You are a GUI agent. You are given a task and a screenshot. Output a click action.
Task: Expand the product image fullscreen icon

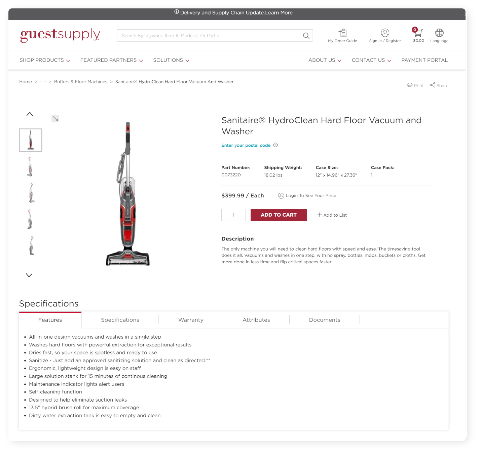[x=55, y=118]
